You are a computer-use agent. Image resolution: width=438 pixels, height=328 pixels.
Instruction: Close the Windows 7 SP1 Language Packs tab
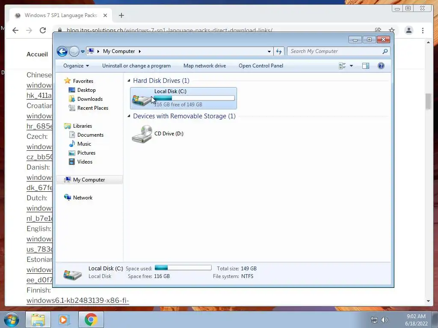[105, 15]
